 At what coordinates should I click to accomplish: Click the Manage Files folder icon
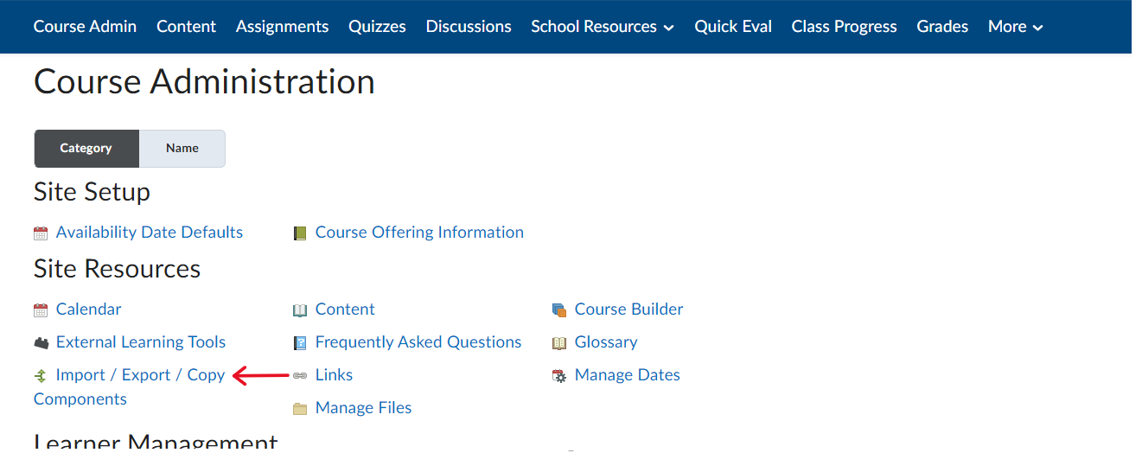point(300,408)
